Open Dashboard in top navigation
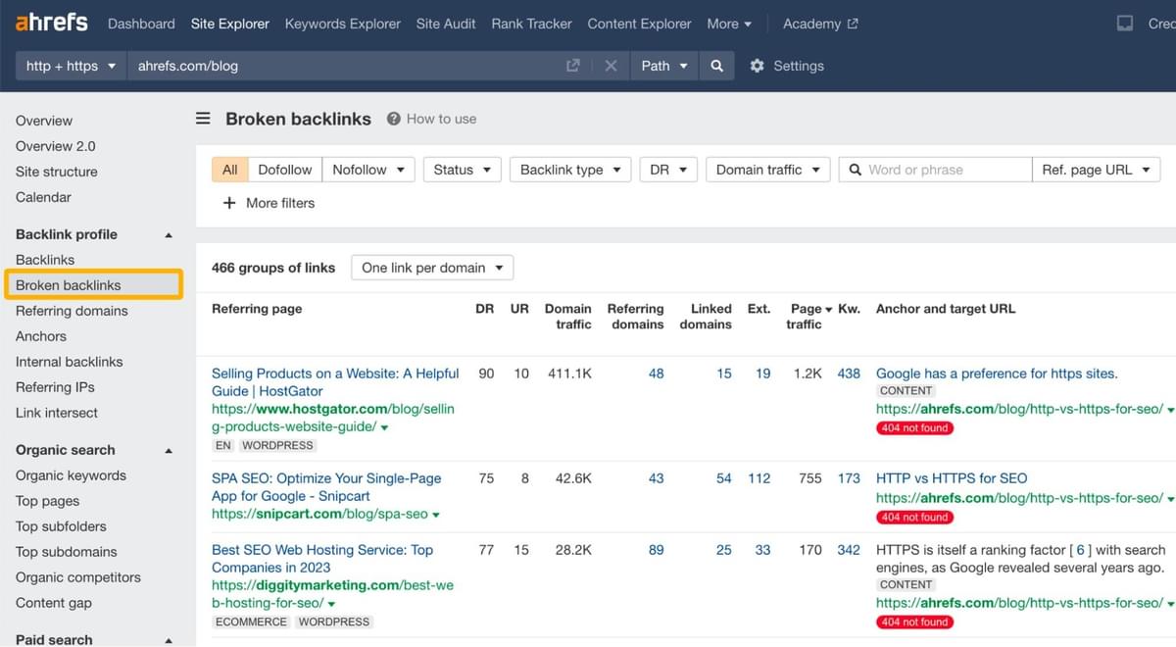 point(141,24)
